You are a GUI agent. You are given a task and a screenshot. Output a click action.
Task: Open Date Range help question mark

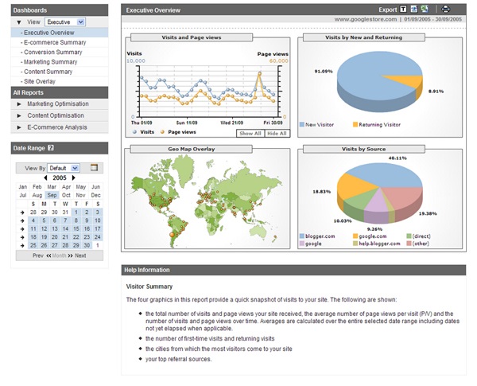51,148
